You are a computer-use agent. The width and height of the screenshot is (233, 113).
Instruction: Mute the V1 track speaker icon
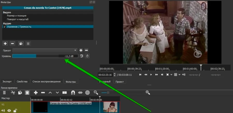tap(3, 110)
